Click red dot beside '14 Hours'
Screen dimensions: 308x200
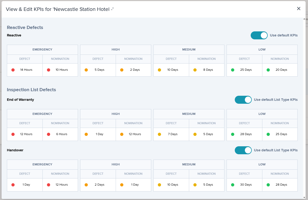[x=13, y=70]
